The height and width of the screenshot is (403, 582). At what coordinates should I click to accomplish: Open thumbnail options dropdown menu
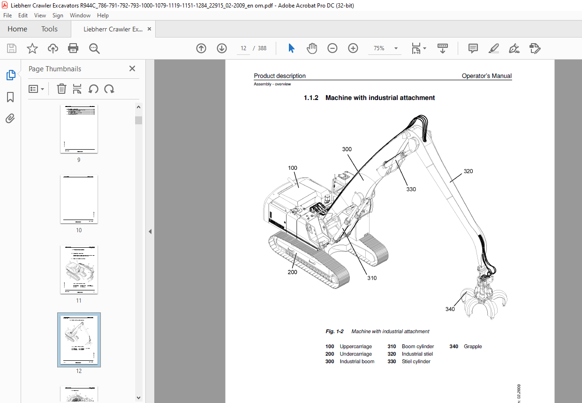(x=36, y=89)
